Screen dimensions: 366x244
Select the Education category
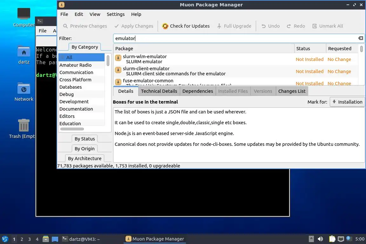pyautogui.click(x=82, y=123)
